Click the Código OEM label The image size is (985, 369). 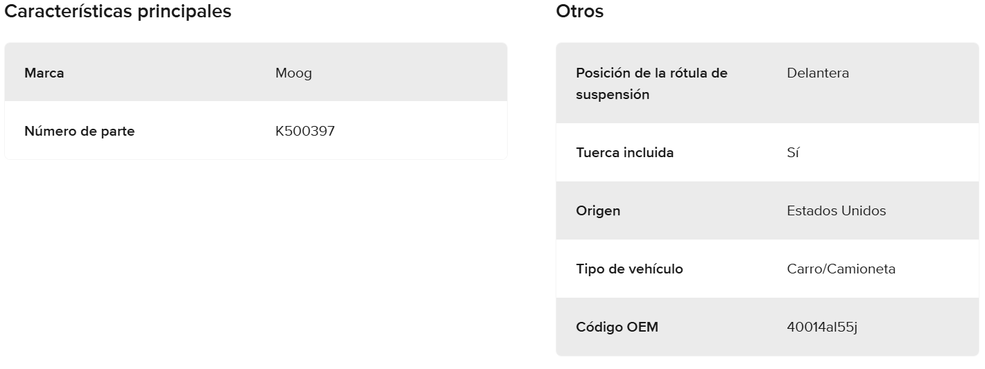(617, 327)
